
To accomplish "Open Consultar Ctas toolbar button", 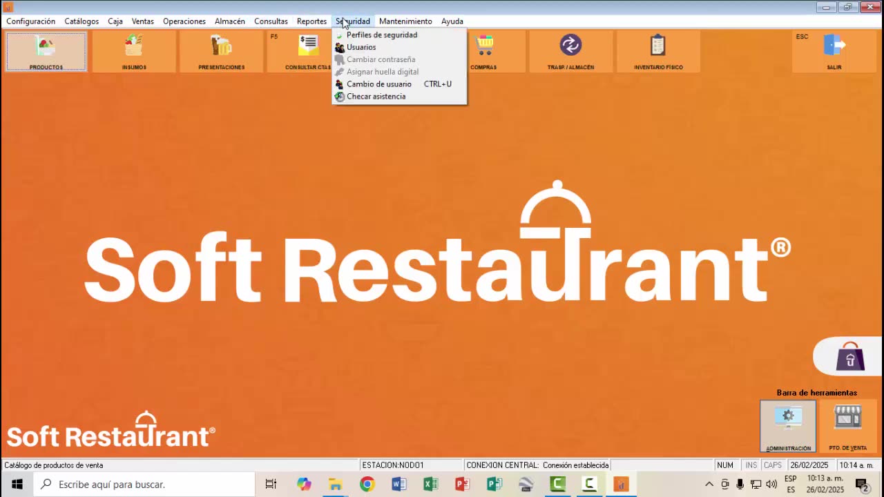I will [x=300, y=52].
